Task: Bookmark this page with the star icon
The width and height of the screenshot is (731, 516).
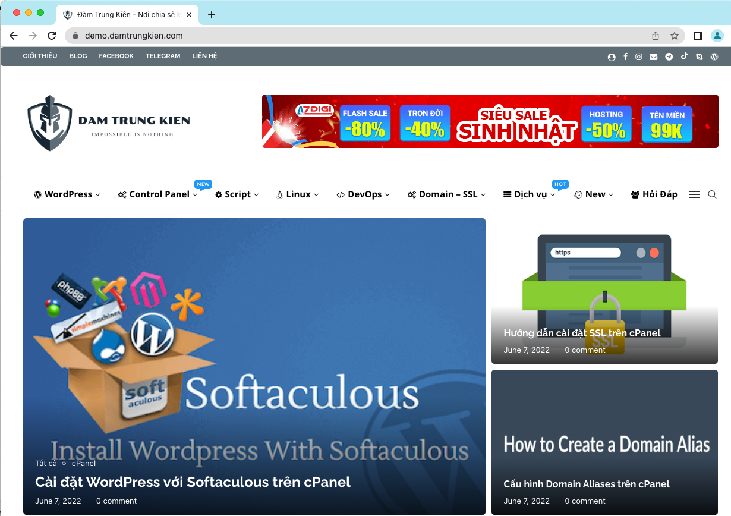Action: (675, 36)
